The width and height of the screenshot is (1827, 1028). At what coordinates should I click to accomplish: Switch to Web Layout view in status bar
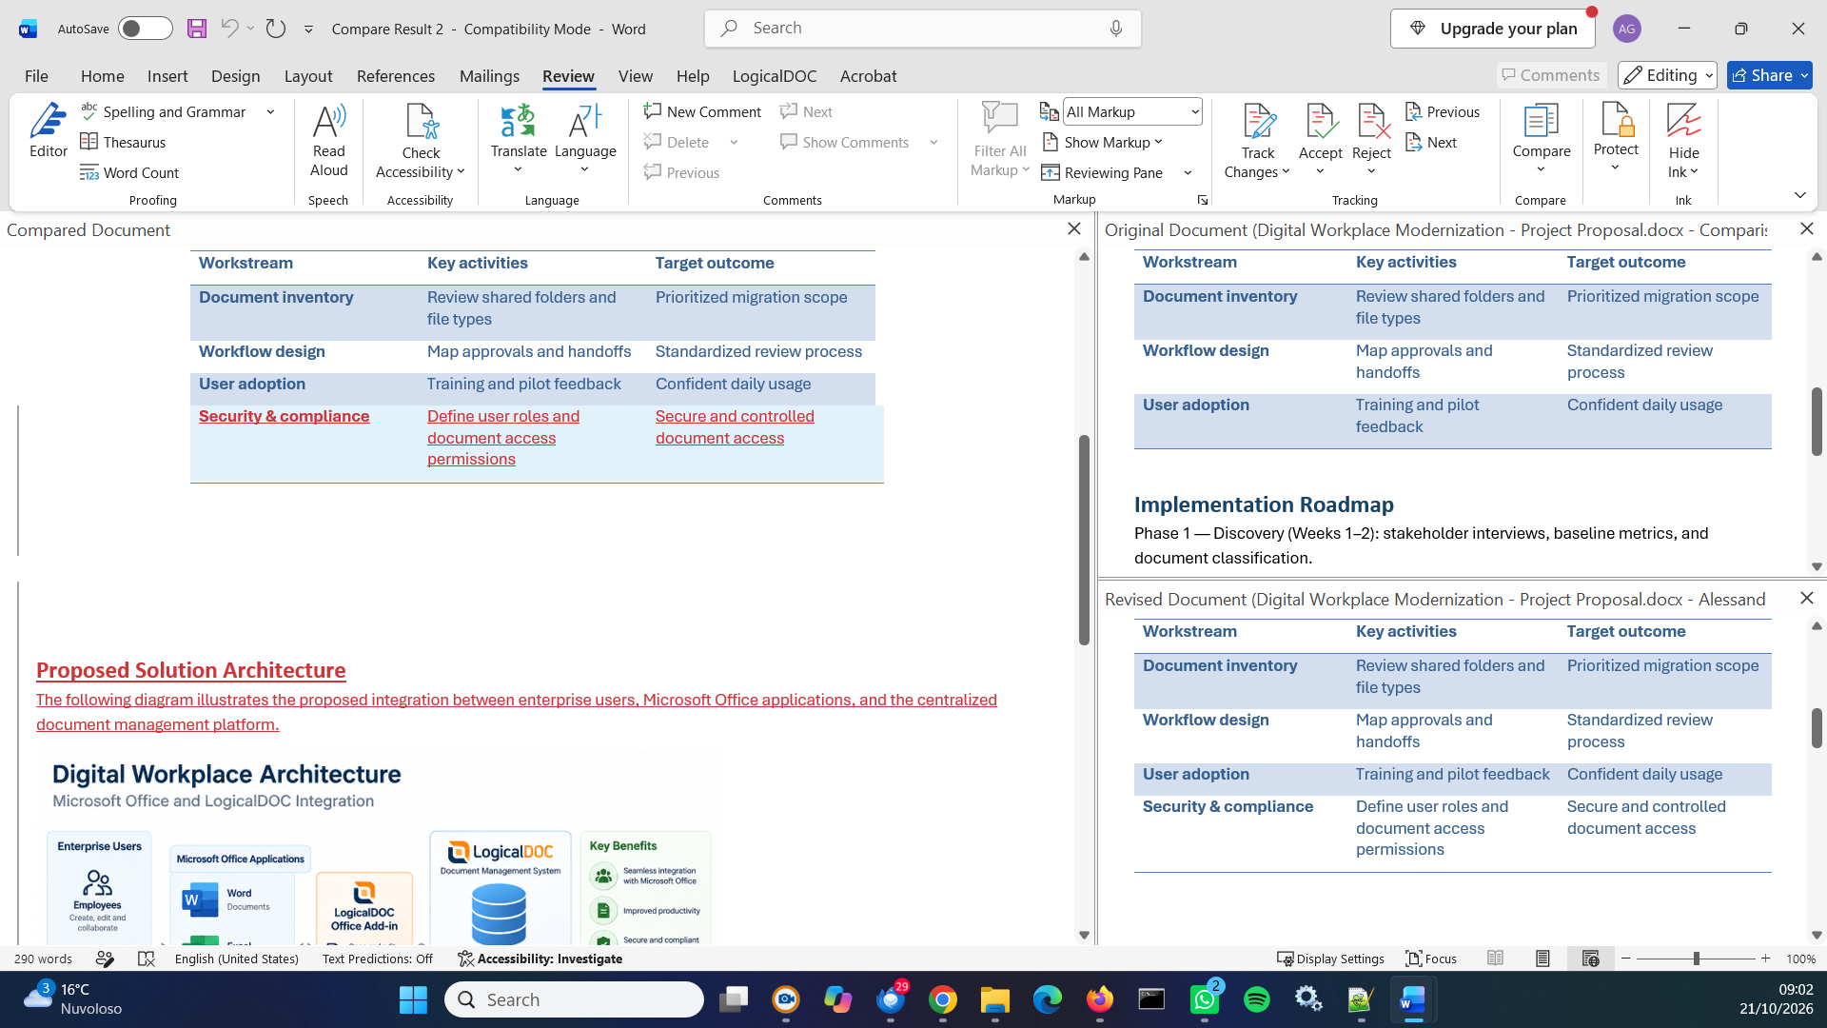1590,959
